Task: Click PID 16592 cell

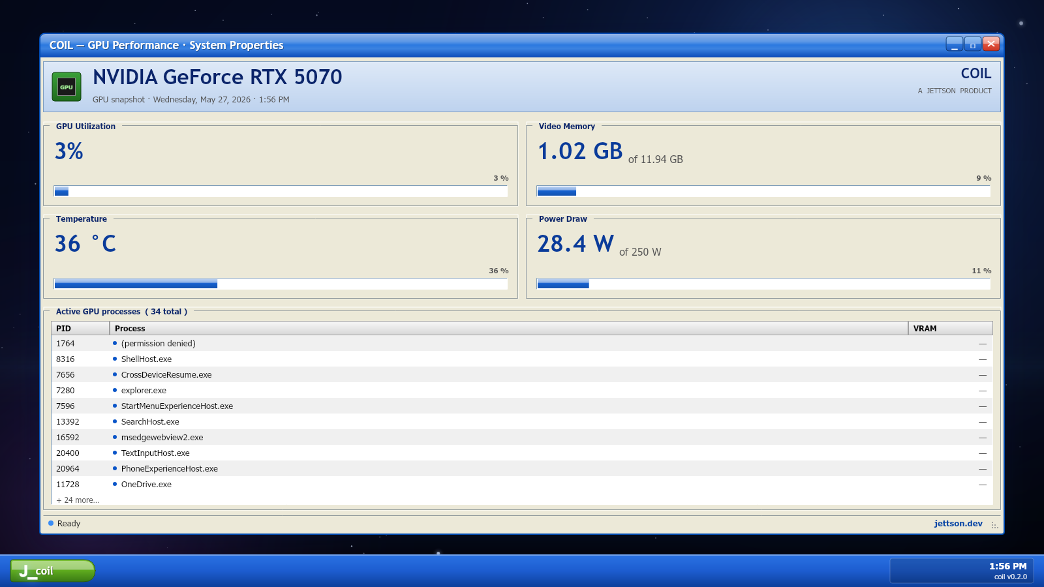Action: coord(68,437)
